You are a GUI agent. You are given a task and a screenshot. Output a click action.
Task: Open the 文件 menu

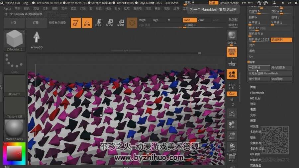coord(64,9)
